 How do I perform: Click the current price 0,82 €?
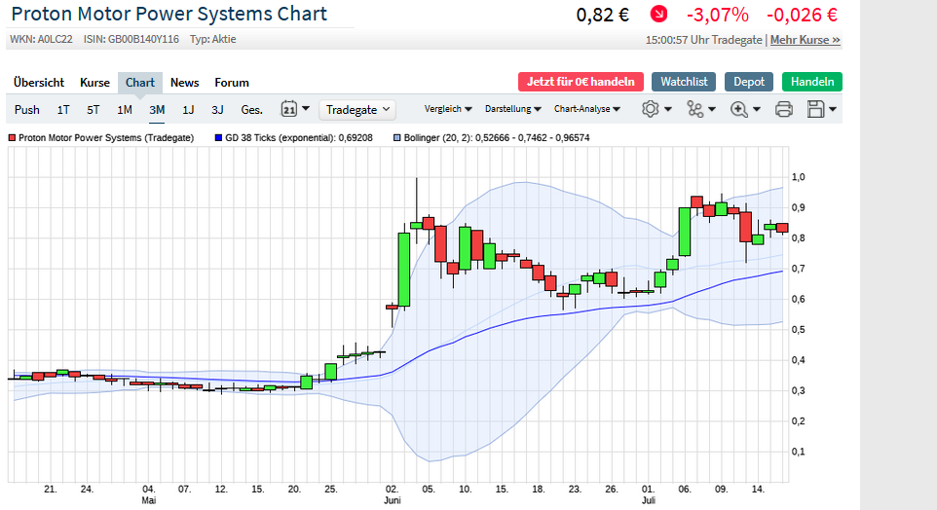(x=602, y=15)
